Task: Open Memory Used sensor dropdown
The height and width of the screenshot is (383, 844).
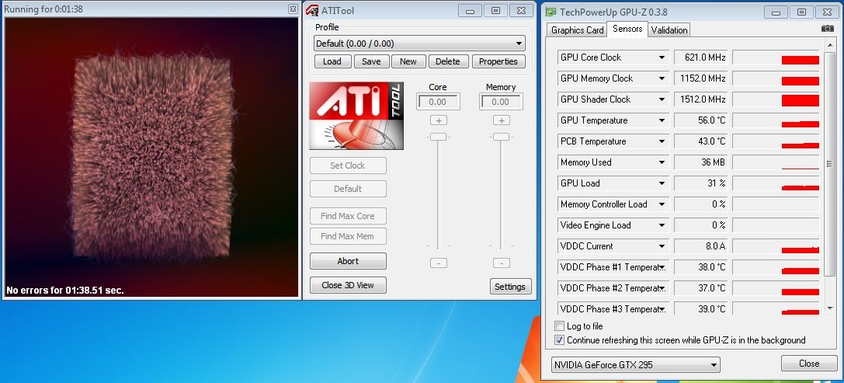Action: pyautogui.click(x=662, y=162)
